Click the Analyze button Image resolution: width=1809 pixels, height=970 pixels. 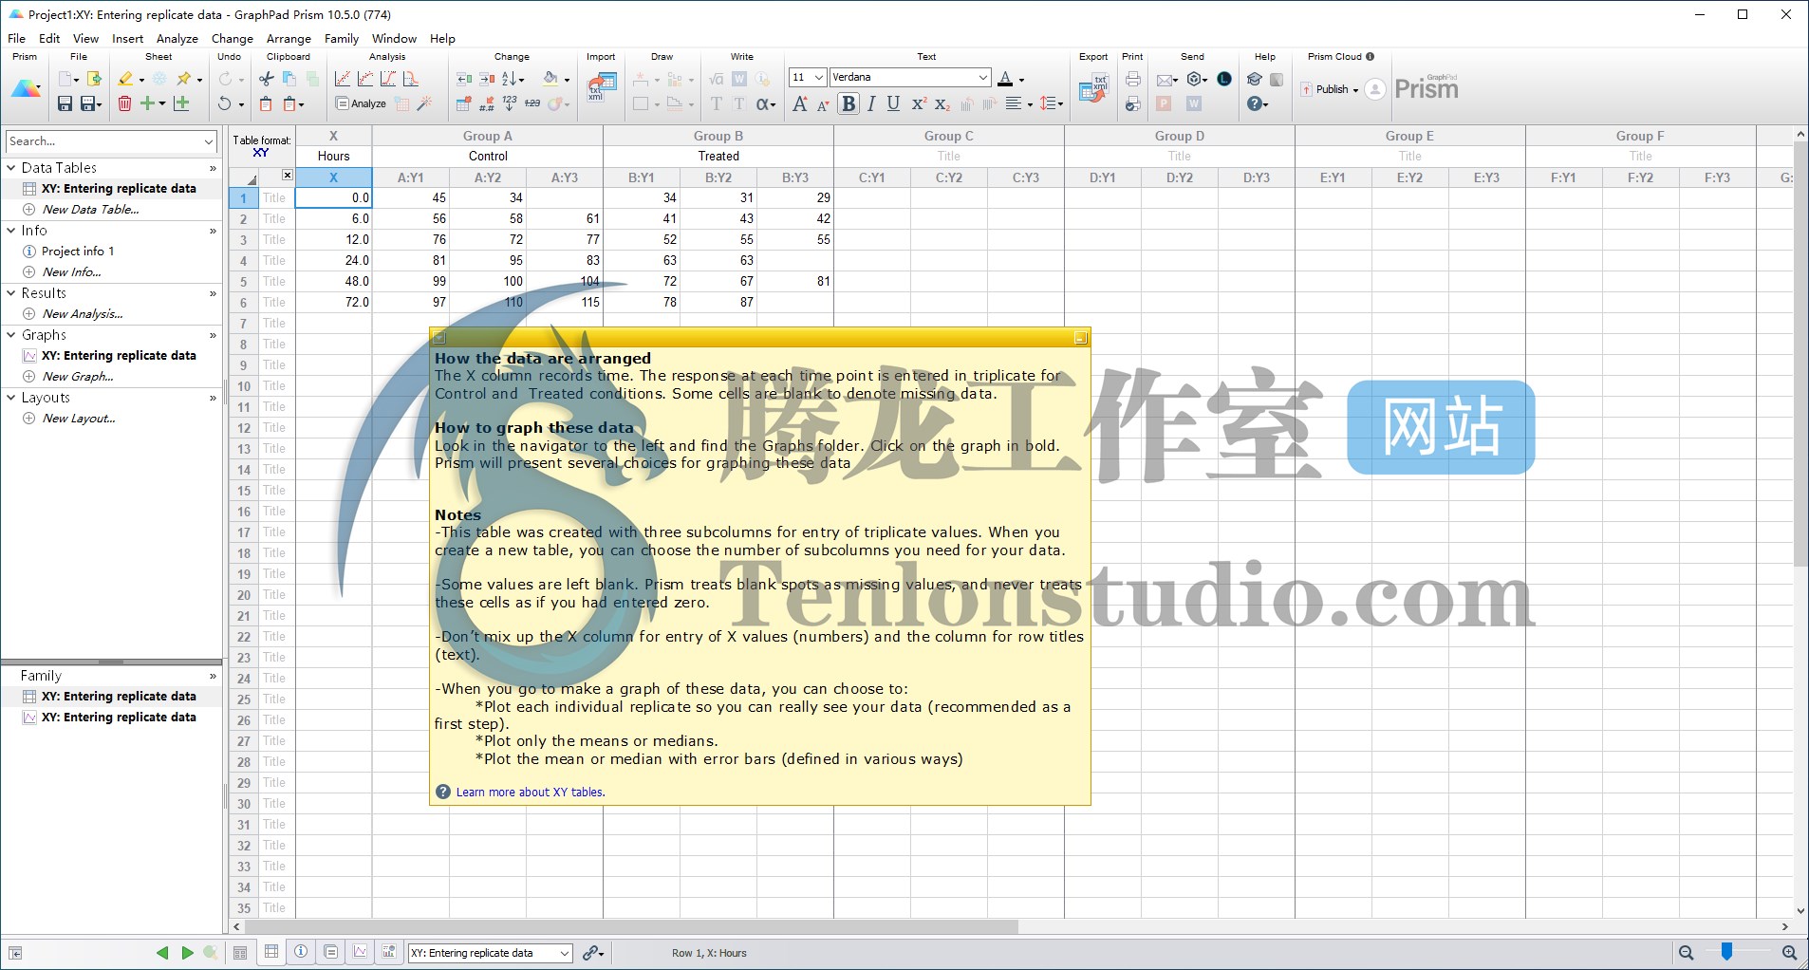pyautogui.click(x=361, y=103)
